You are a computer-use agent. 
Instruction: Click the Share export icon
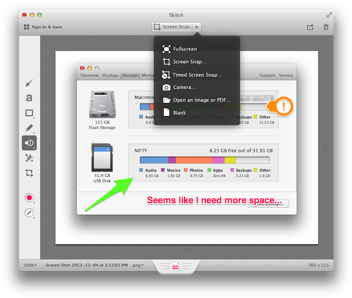coord(310,27)
